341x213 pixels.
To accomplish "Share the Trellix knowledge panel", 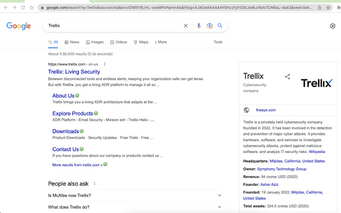I will (287, 77).
